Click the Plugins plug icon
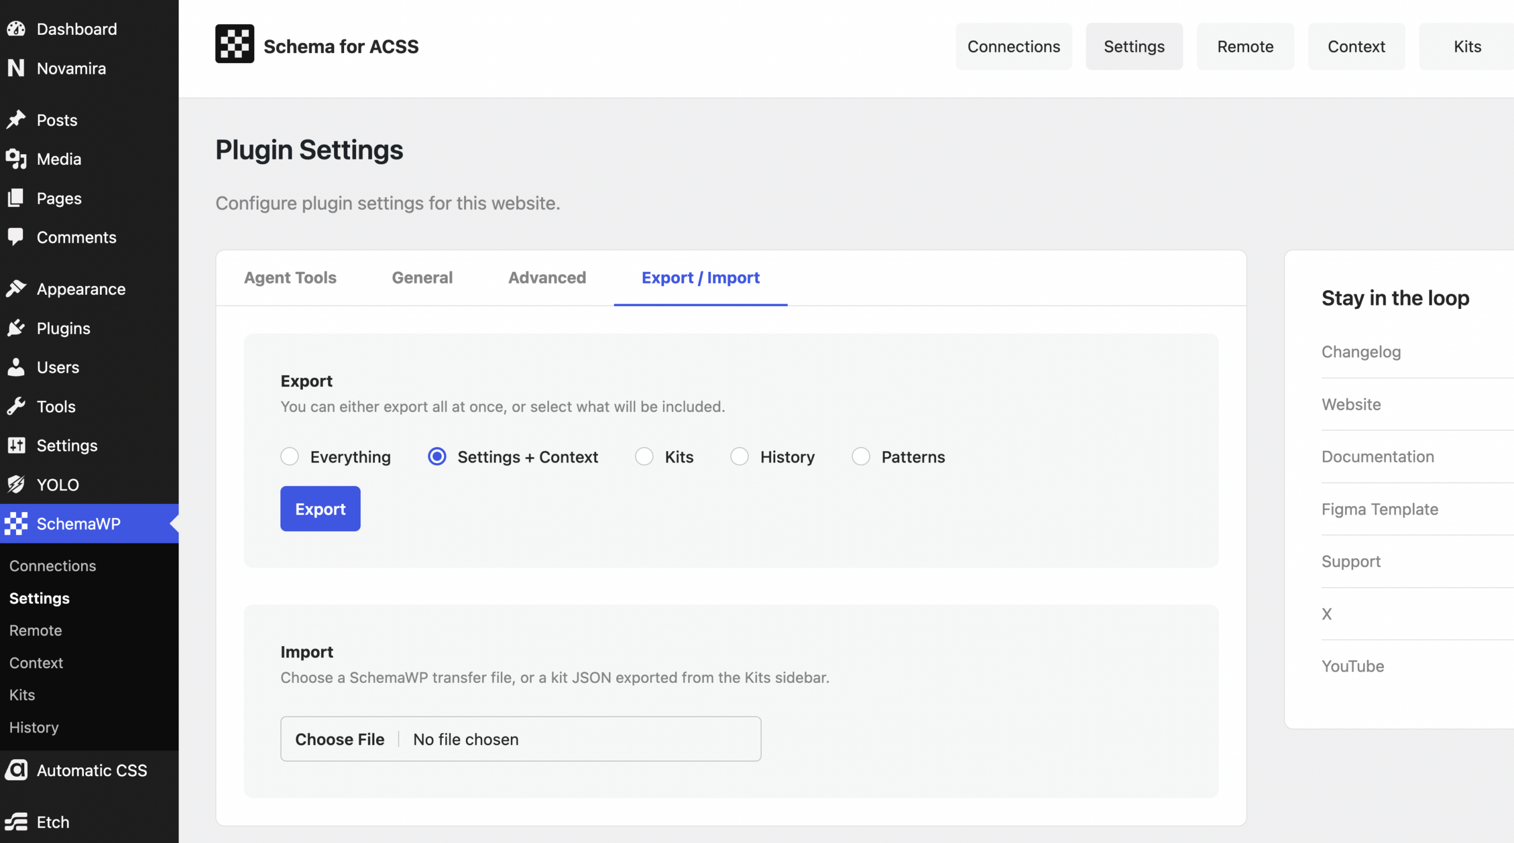 click(16, 328)
